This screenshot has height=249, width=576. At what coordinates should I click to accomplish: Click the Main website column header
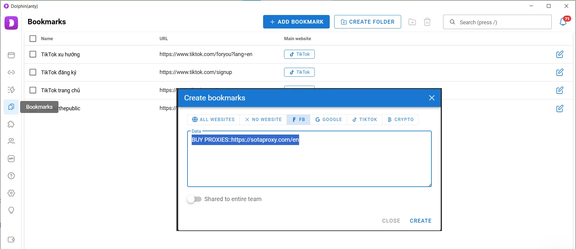pyautogui.click(x=298, y=39)
